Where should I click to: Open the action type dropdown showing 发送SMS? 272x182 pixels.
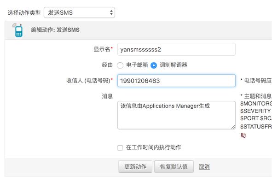click(79, 12)
